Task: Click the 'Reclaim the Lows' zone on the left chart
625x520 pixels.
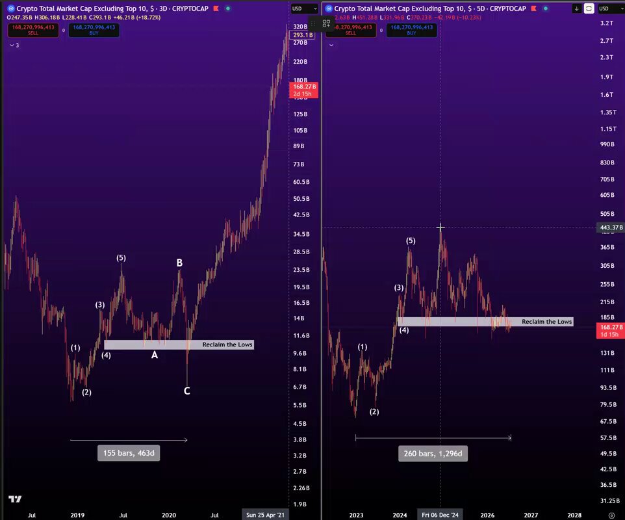Action: pyautogui.click(x=179, y=344)
